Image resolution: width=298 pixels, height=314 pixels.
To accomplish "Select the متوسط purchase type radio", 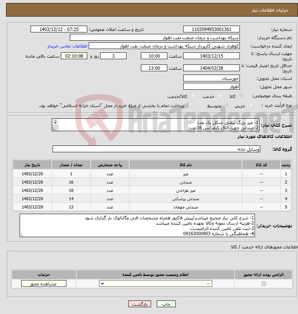I will tap(227, 105).
